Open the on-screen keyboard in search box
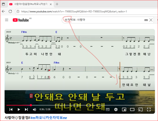158x121 pixels. point(146,20)
